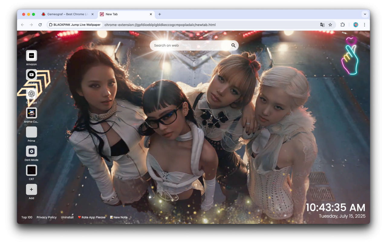Select the New Tab tab
387x242 pixels.
126,14
